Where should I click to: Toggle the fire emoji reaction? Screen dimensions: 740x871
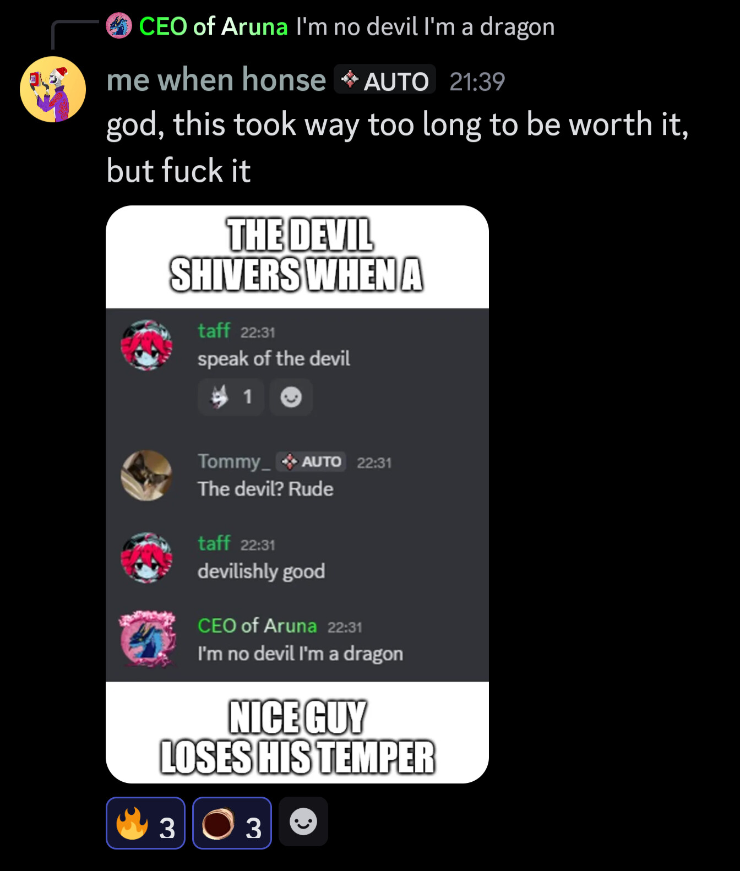coord(145,823)
